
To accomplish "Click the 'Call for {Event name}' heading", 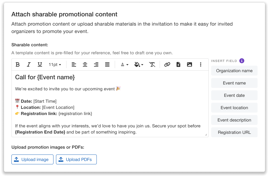I will click(x=45, y=77).
